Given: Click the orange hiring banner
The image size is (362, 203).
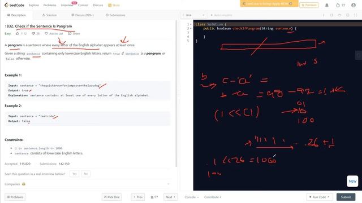Looking at the screenshot, I should point(269,4).
